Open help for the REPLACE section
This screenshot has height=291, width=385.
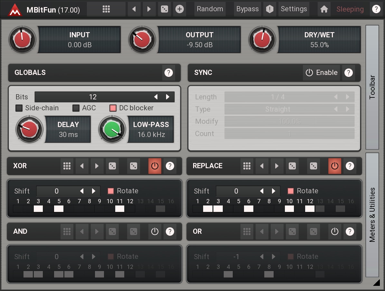(x=350, y=166)
